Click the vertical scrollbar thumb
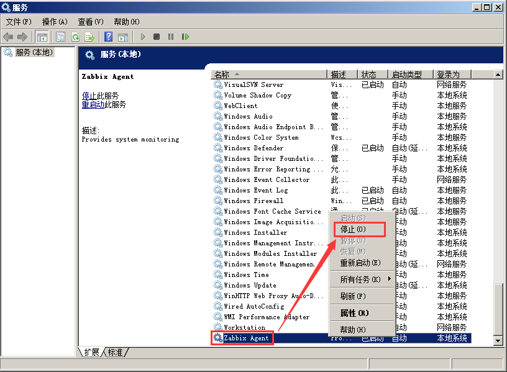 coord(498,310)
